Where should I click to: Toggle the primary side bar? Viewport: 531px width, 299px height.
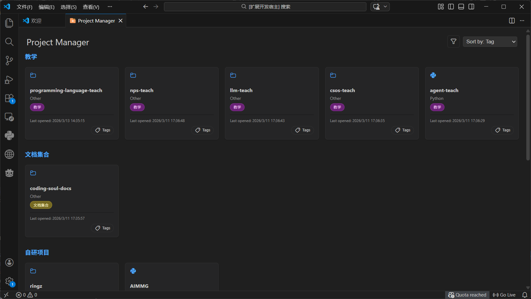451,7
